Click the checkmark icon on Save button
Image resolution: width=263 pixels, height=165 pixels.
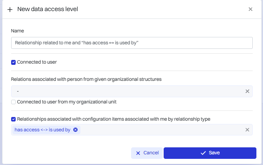(203, 153)
